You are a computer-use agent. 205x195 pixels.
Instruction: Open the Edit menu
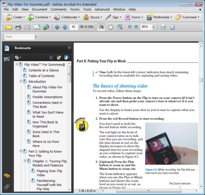15,10
